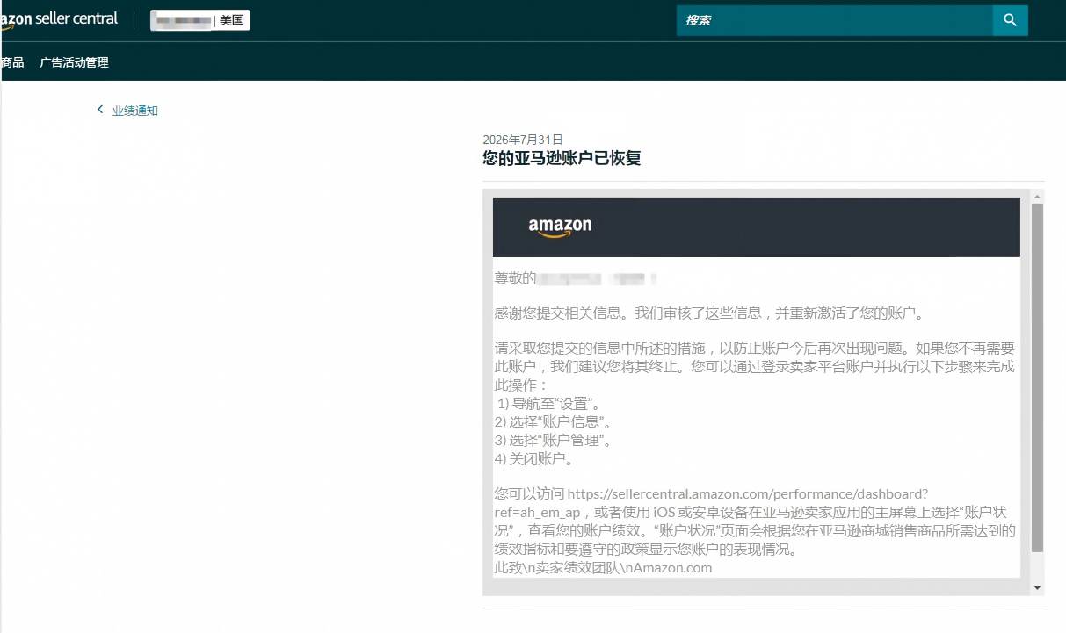Open the 广告活动管理 menu
The image size is (1066, 633).
(74, 62)
